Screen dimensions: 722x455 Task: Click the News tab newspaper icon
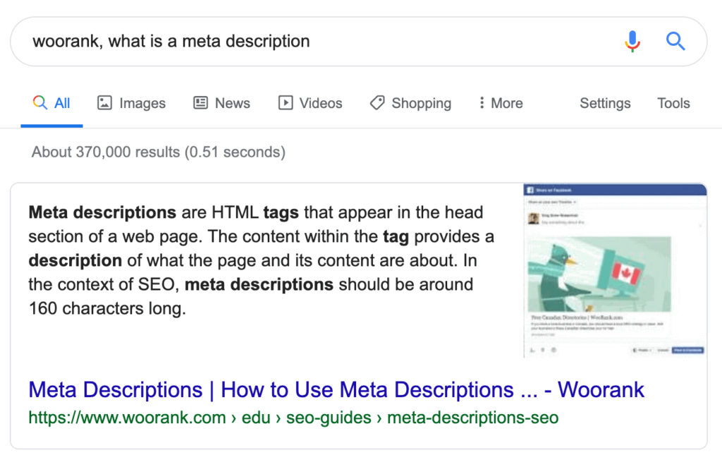[200, 103]
